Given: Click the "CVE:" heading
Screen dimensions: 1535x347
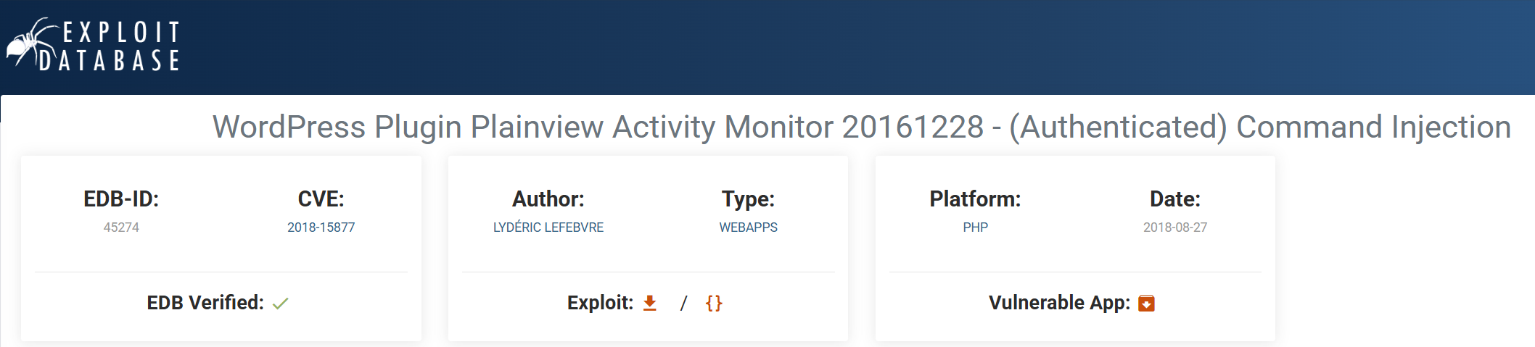Looking at the screenshot, I should 321,199.
